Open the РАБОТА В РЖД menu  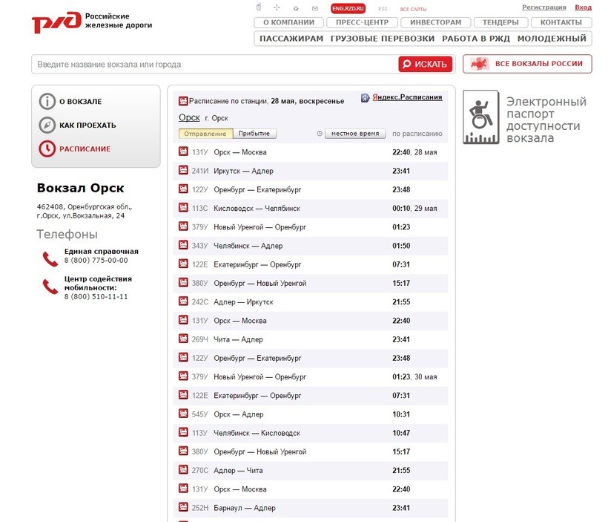pos(476,39)
